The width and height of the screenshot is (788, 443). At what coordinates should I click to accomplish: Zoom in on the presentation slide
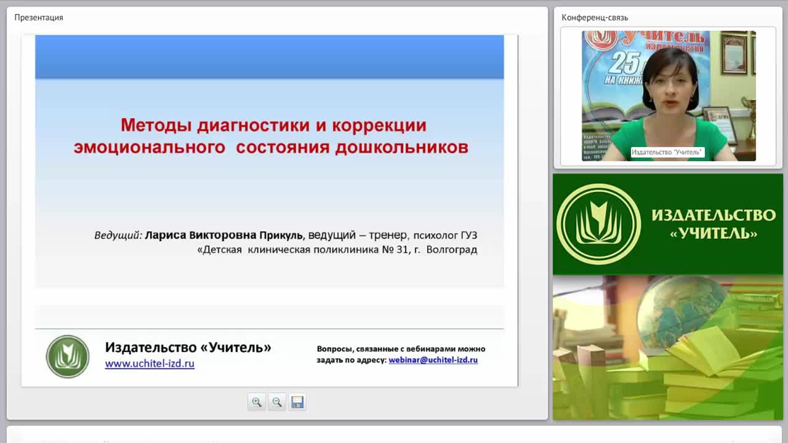click(x=257, y=402)
